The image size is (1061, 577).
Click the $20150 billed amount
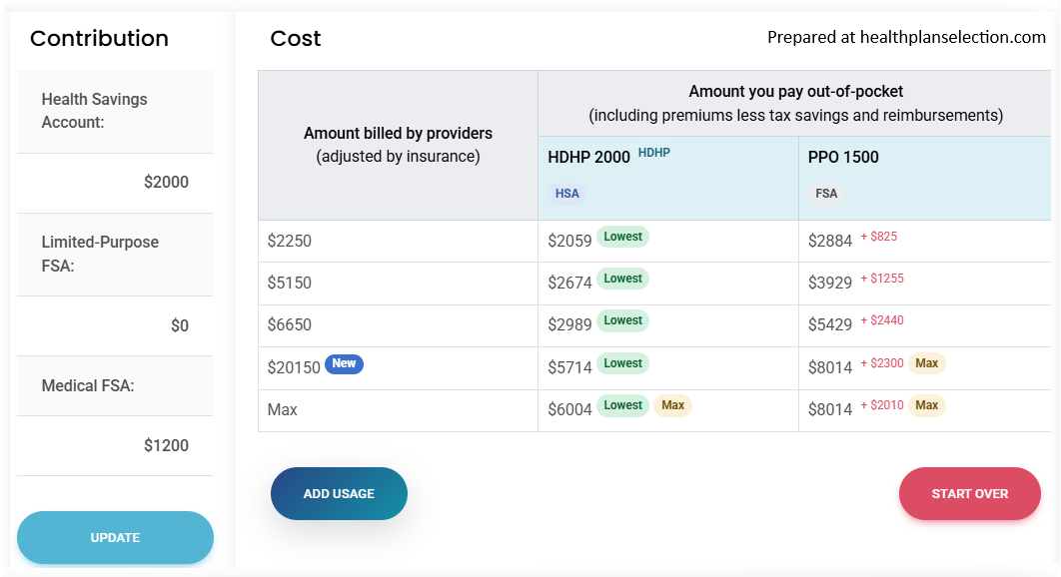tap(294, 367)
